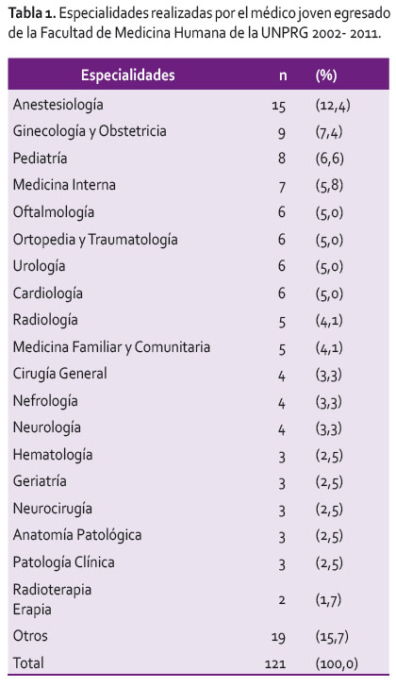
Task: Click the Tabla 1 caption title
Action: point(32,13)
